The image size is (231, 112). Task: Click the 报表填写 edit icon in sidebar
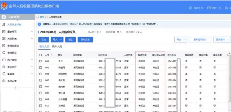tap(4, 31)
